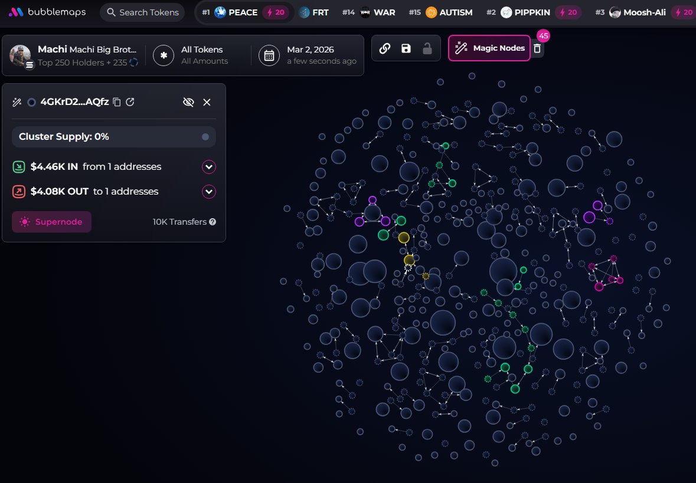The height and width of the screenshot is (483, 696).
Task: Click the 10K Transfers label
Action: click(180, 222)
